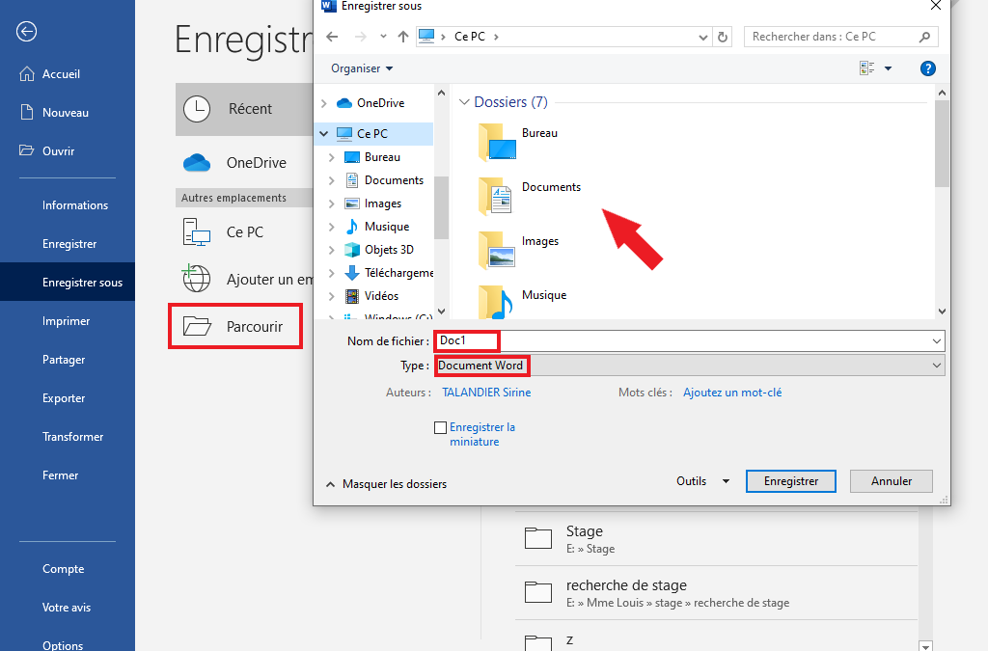Click the Nom de fichier input field
This screenshot has width=988, height=651.
click(x=690, y=340)
